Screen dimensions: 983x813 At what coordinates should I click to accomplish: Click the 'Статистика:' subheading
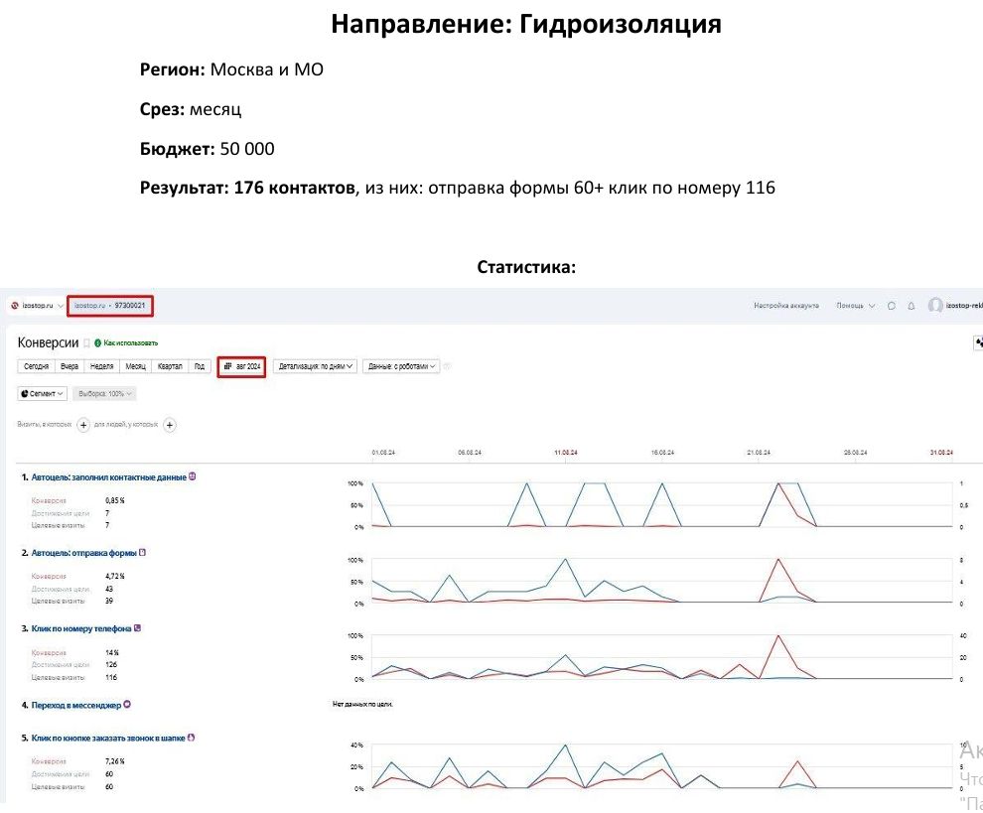(526, 267)
